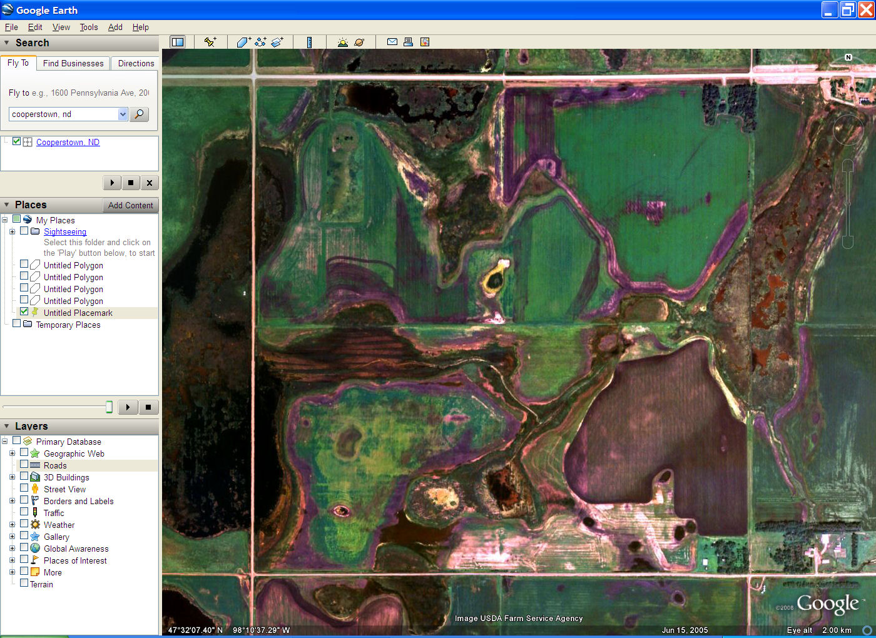Click the north indicator on the compass

tap(848, 57)
